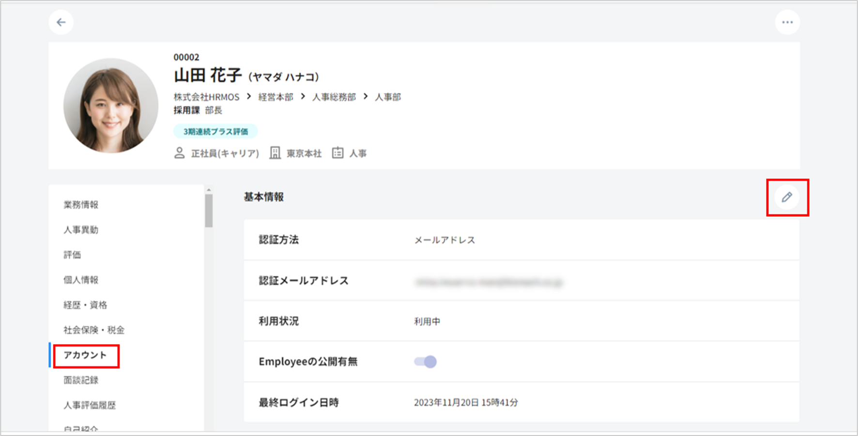Click the 人事部 breadcrumb link

coord(388,97)
